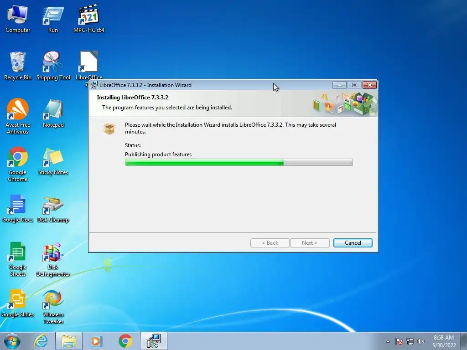Open the Windows Start menu orb

(12, 341)
